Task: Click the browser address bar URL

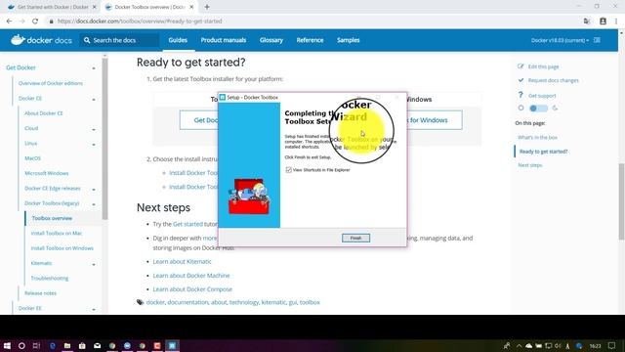Action: click(140, 22)
